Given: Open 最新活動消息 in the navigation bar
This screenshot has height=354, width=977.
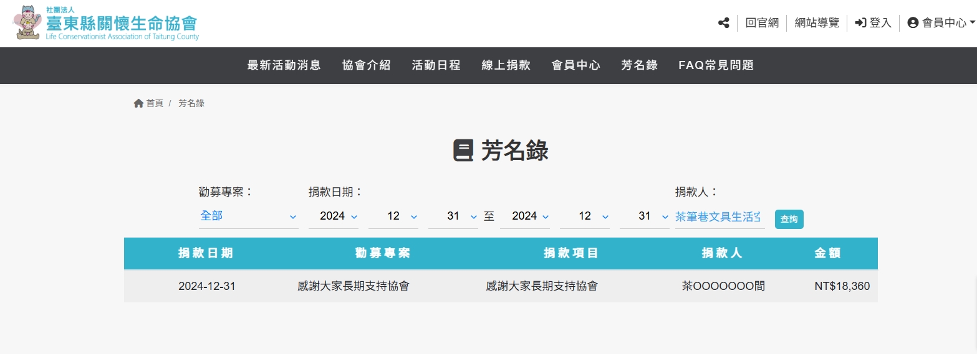Looking at the screenshot, I should [x=284, y=65].
